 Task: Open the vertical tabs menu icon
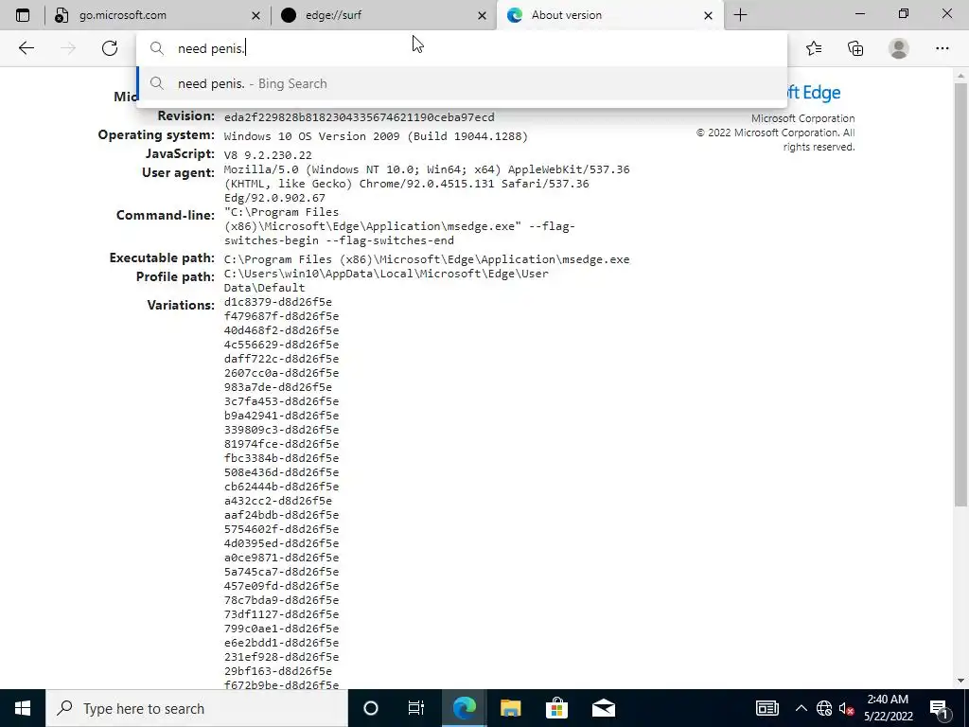[23, 15]
